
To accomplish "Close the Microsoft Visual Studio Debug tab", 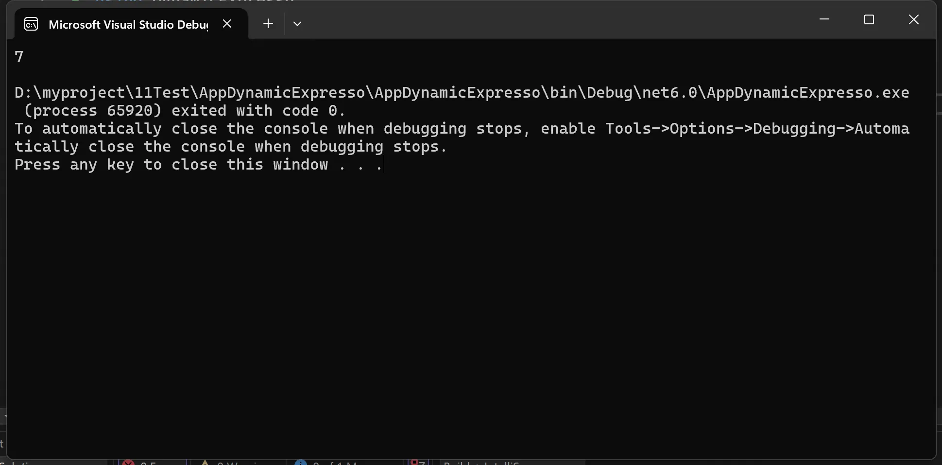I will [227, 23].
